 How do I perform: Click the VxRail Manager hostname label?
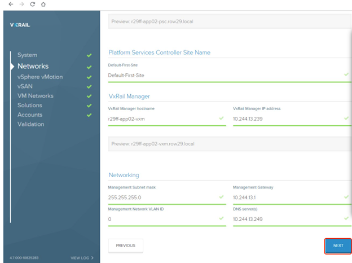[131, 109]
